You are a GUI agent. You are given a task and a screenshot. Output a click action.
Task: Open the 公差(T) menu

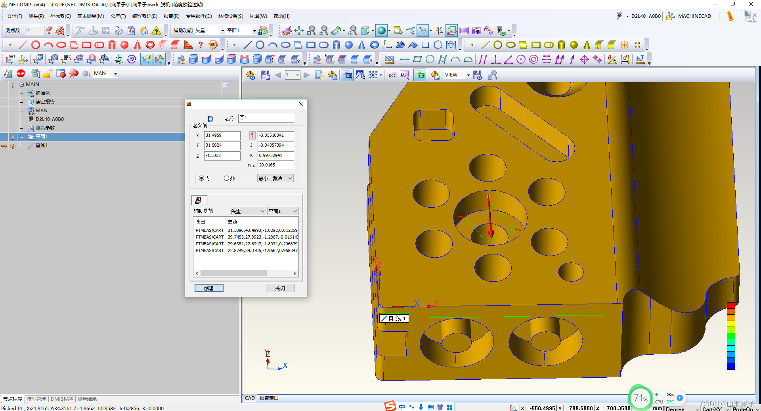click(118, 16)
